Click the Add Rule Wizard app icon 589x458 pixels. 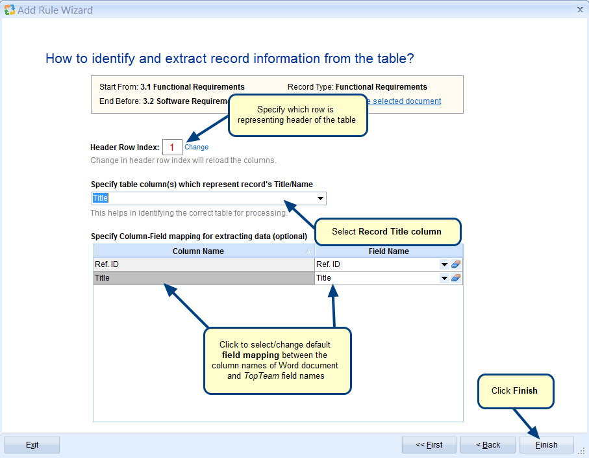tap(9, 10)
